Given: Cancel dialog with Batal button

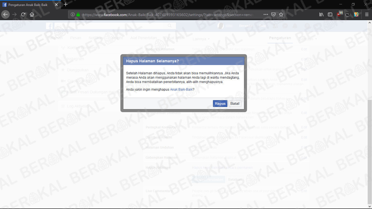Looking at the screenshot, I should click(235, 103).
